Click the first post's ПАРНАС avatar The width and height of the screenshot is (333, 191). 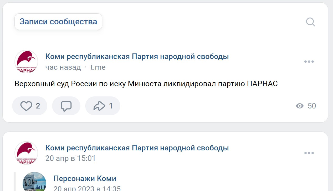[26, 62]
